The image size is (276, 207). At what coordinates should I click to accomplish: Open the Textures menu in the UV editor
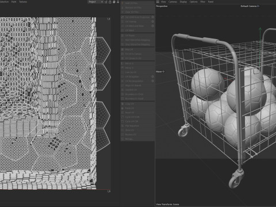23,2
